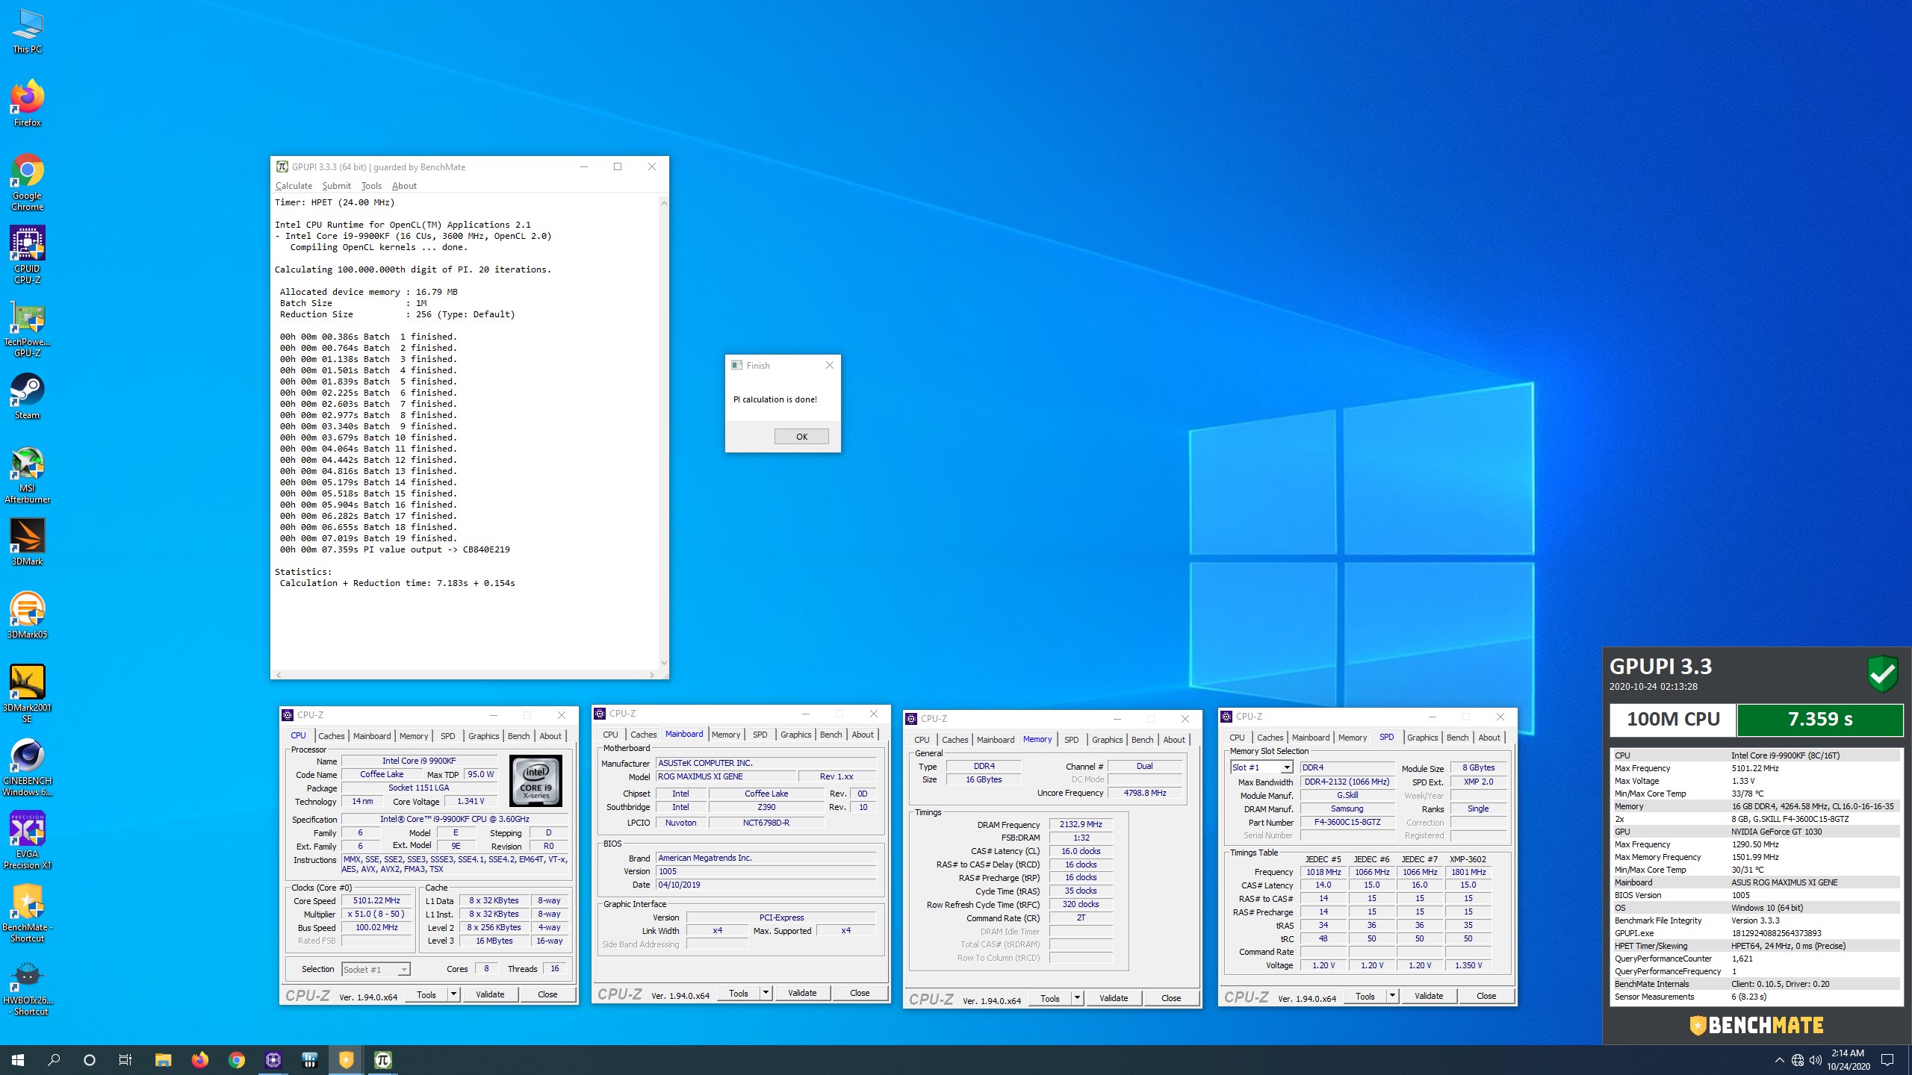This screenshot has width=1912, height=1075.
Task: Switch to GPUPI taskbar icon
Action: pyautogui.click(x=383, y=1060)
